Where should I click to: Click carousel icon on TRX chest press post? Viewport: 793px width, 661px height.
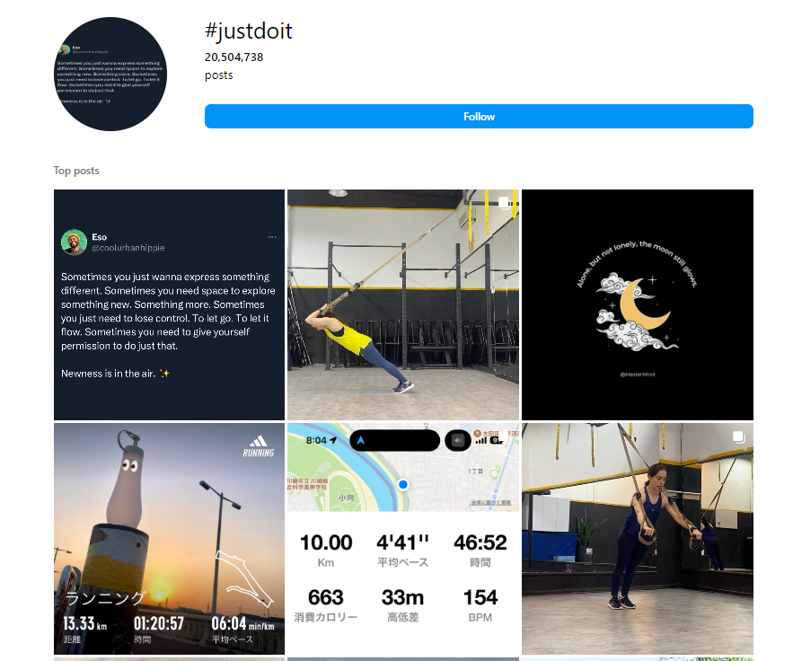[x=738, y=437]
